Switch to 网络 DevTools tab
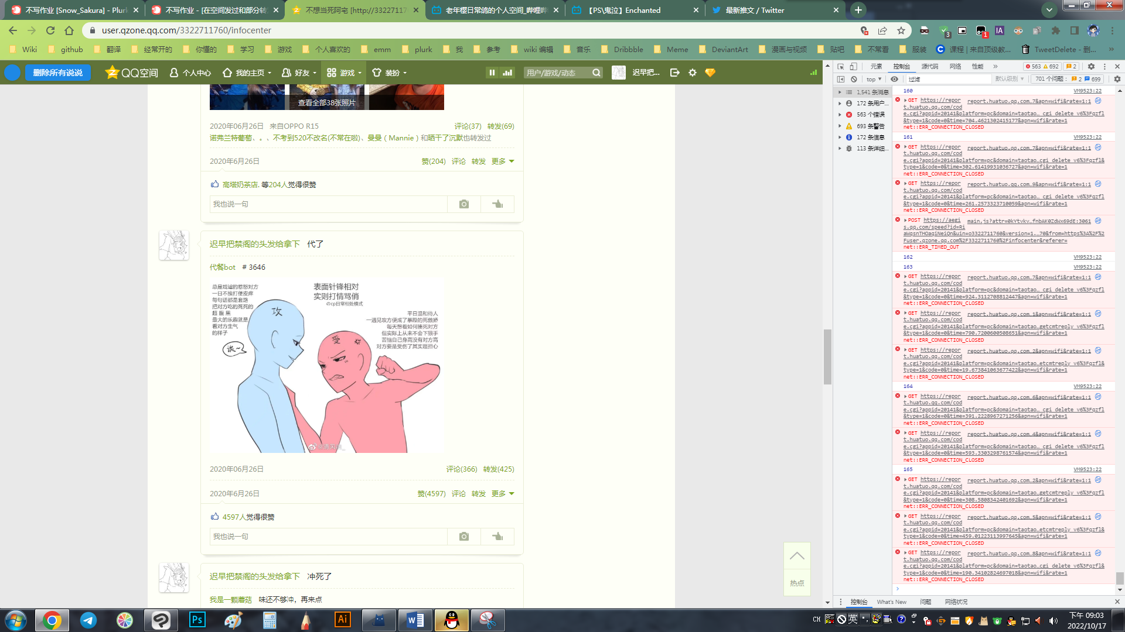 [955, 67]
